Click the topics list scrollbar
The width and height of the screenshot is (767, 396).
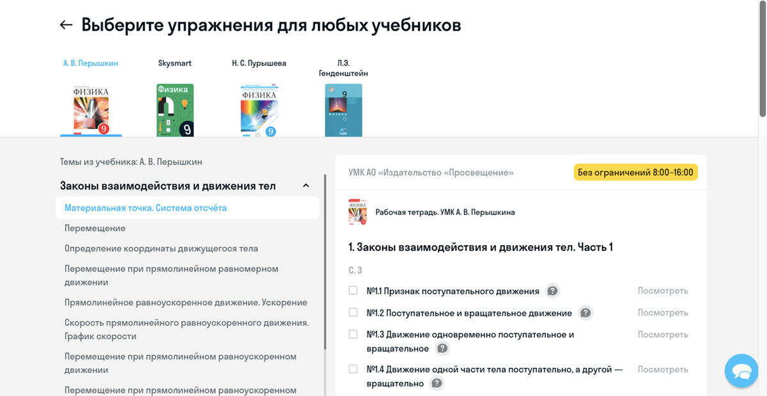[325, 262]
